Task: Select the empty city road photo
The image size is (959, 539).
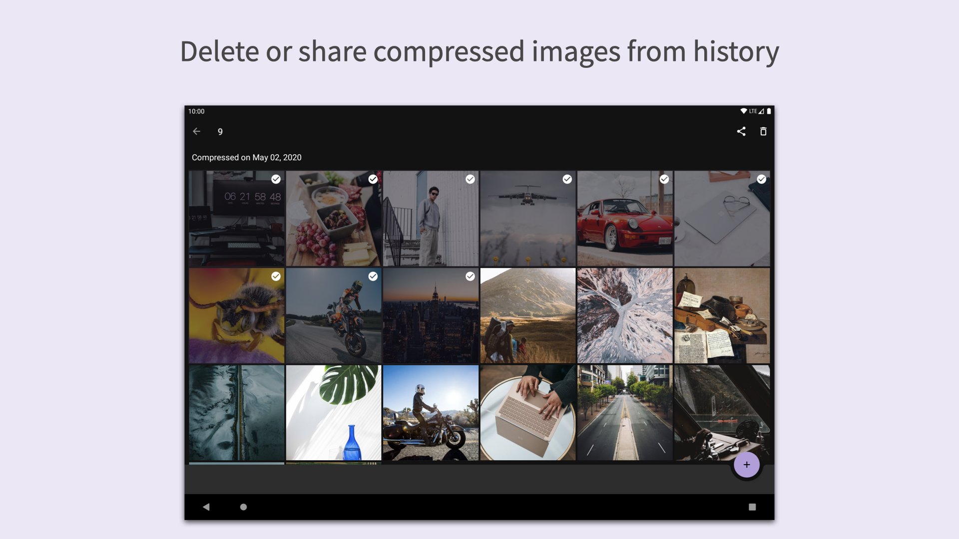Action: coord(625,413)
